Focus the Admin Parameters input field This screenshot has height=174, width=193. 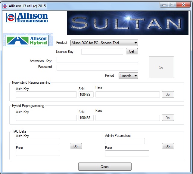click(x=125, y=141)
